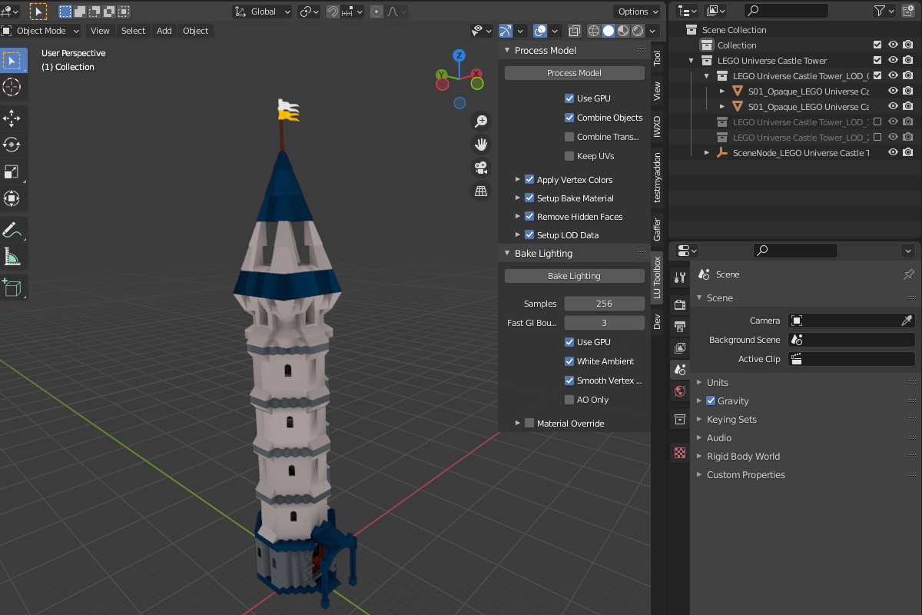Select the Add Cube tool
The height and width of the screenshot is (615, 922).
[x=12, y=287]
